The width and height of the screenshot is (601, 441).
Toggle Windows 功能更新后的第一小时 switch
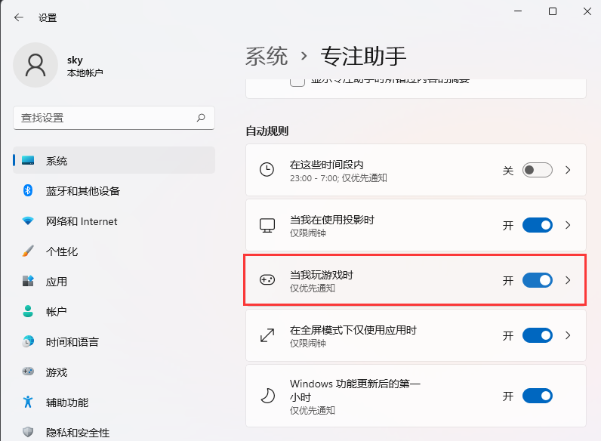538,396
